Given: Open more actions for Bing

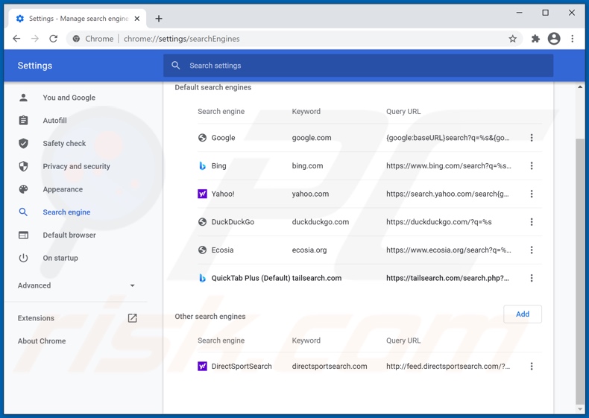Looking at the screenshot, I should [531, 165].
